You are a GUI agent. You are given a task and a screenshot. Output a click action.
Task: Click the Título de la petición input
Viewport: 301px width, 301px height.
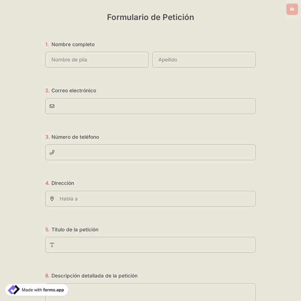[x=155, y=245]
